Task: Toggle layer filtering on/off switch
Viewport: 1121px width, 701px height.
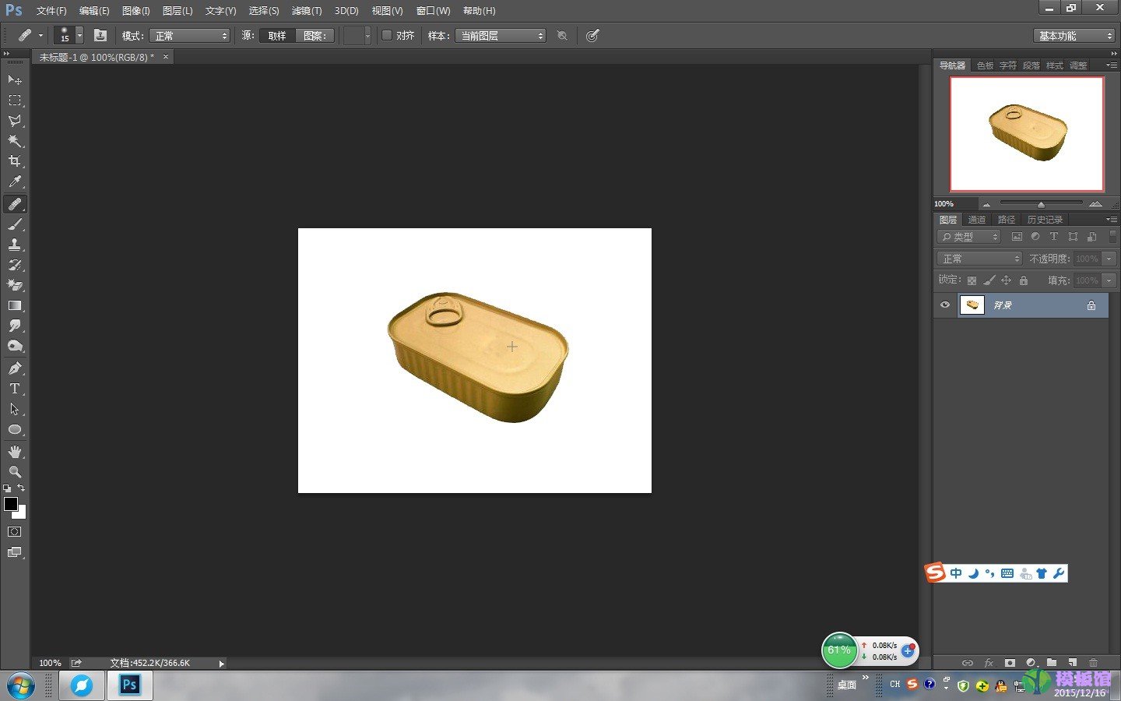Action: 1112,236
